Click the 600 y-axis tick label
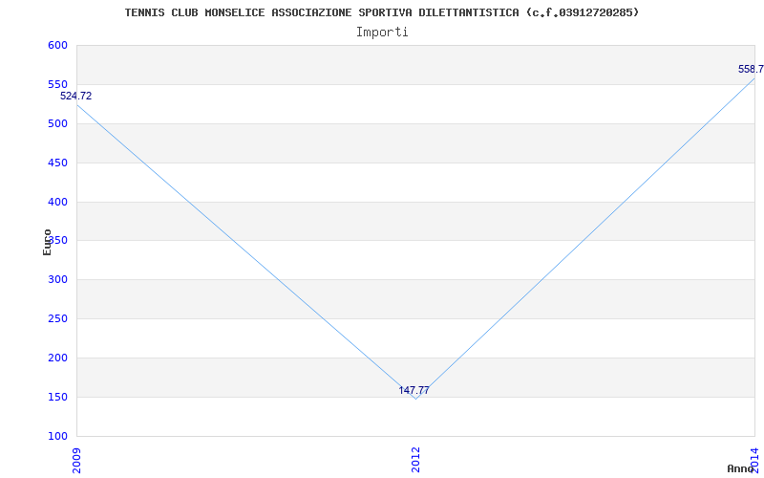 coord(57,45)
